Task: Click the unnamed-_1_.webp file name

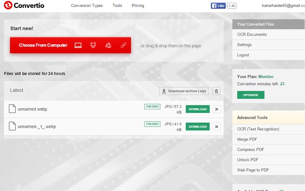Action: 37,126
